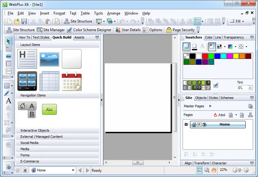Click the Open folder icon
This screenshot has width=258, height=177.
(x=17, y=21)
